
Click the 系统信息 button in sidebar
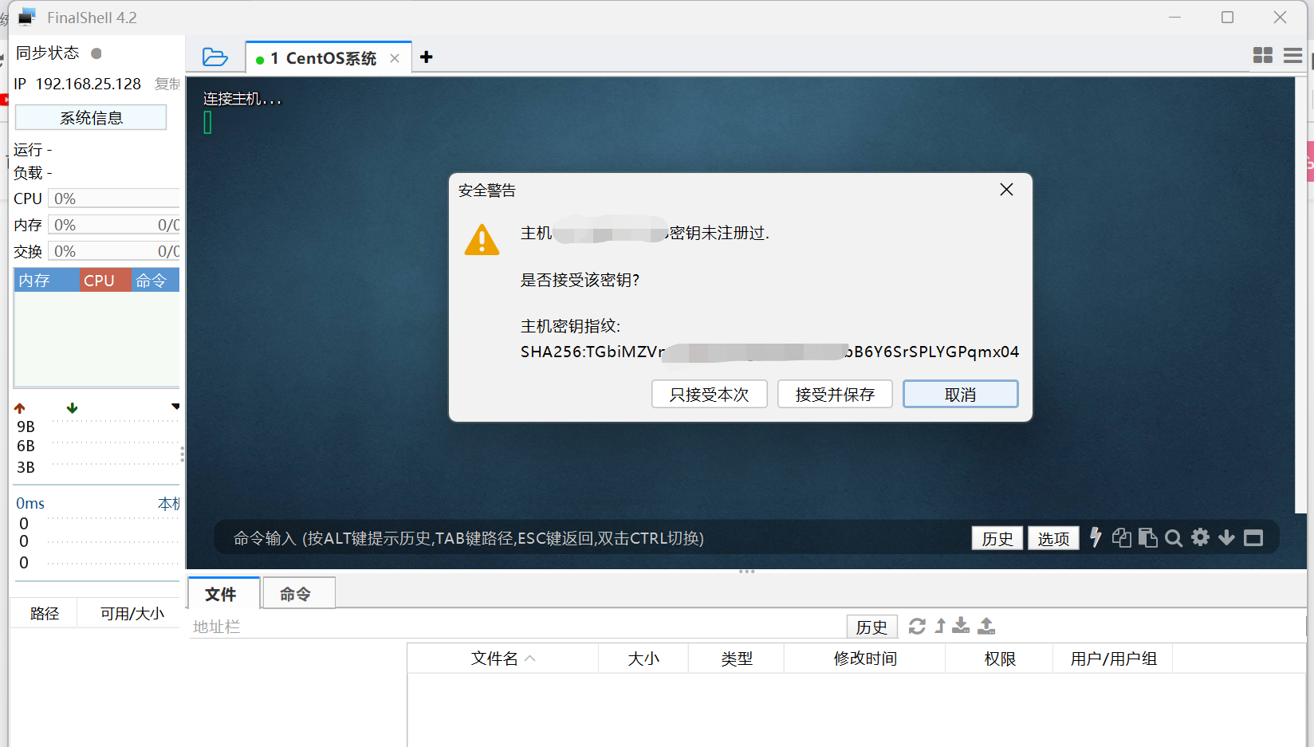click(x=91, y=117)
